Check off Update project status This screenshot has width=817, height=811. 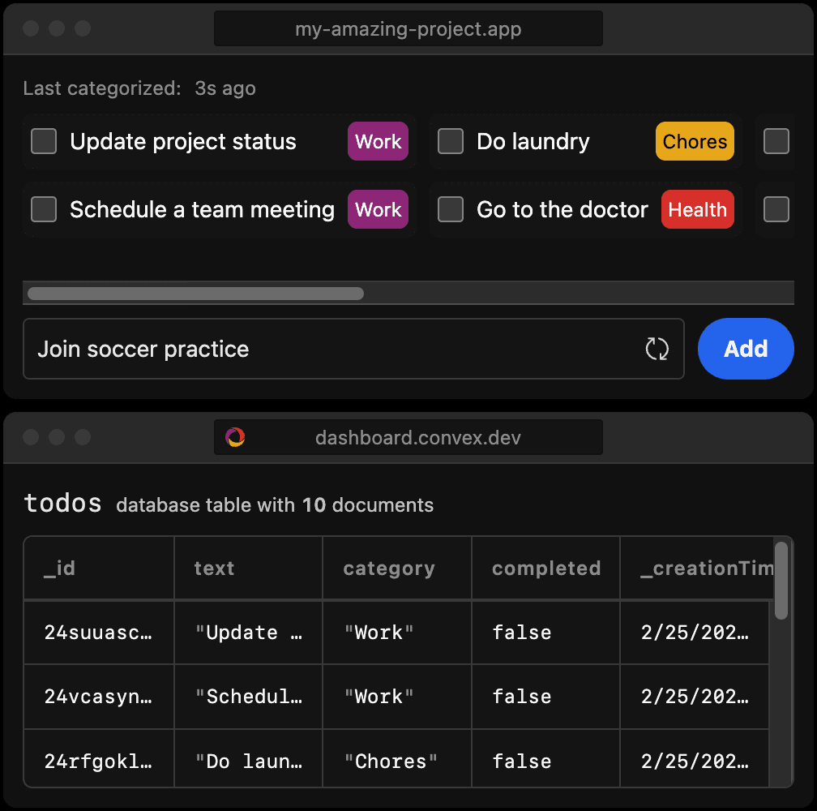click(x=43, y=141)
